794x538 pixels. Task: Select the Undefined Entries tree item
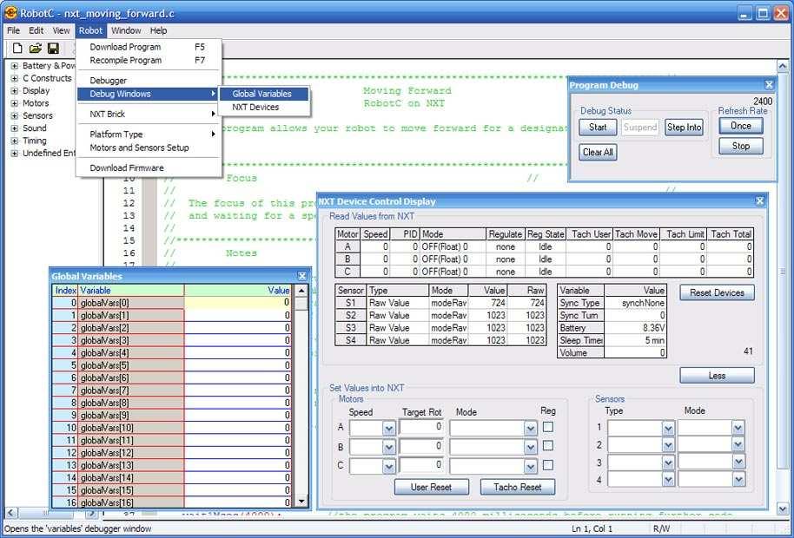[50, 154]
